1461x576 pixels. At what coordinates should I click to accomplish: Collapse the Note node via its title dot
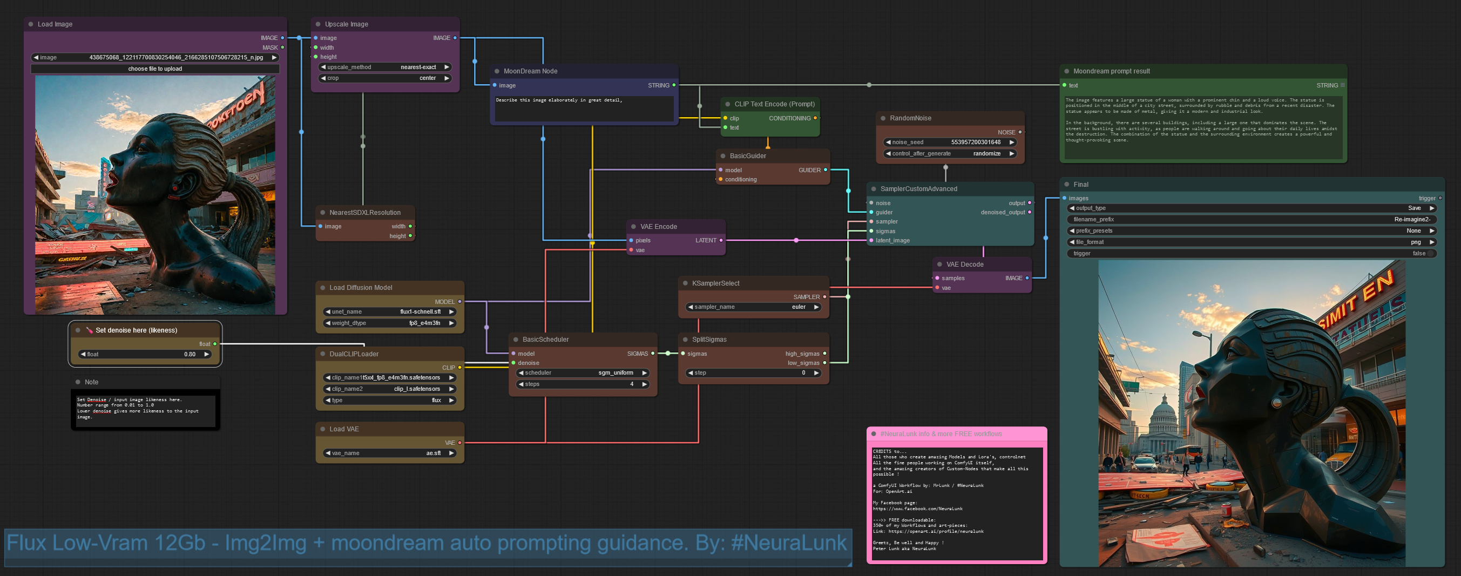click(78, 382)
